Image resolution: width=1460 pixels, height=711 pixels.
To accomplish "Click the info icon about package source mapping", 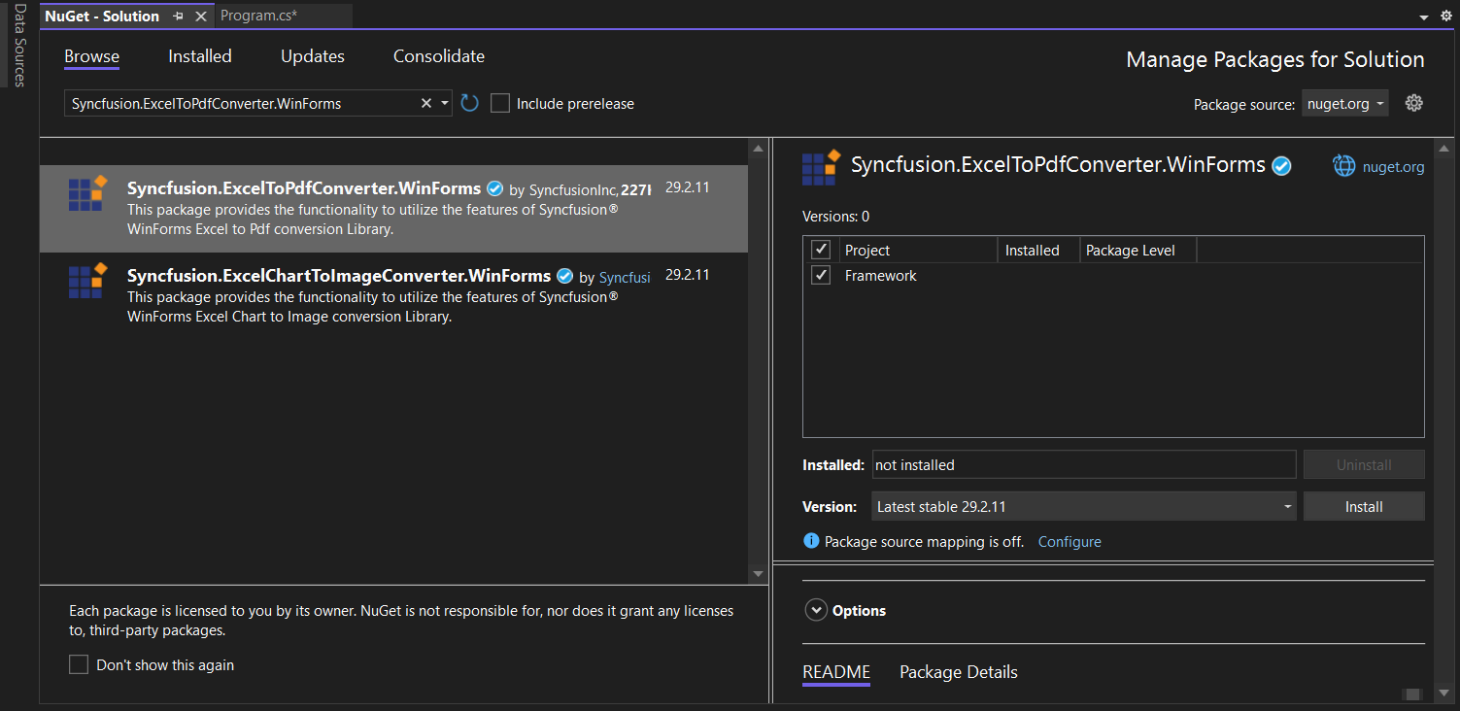I will (x=811, y=541).
